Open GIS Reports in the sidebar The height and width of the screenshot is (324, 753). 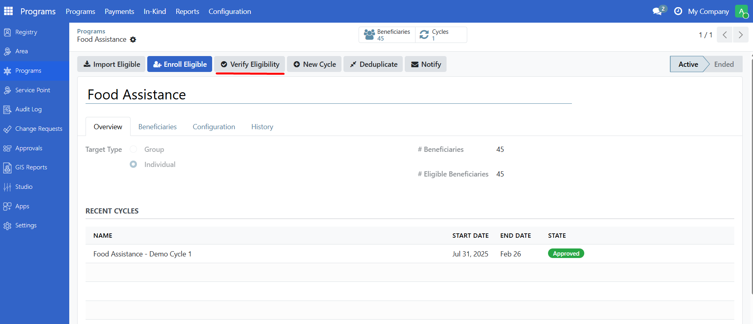31,167
